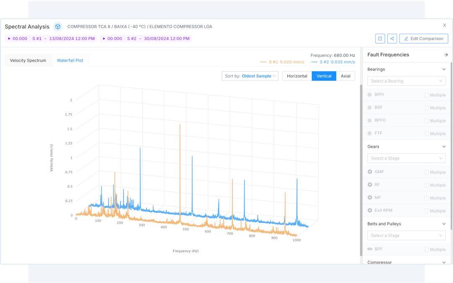Viewport: 453px width, 283px height.
Task: Click the orange S #1 legend swatch
Action: click(x=263, y=62)
